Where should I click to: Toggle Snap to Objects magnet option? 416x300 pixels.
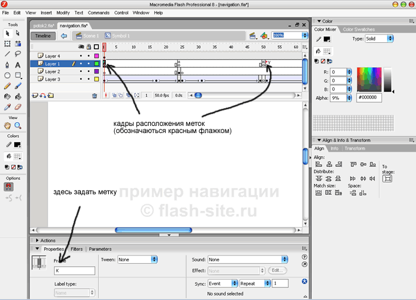click(x=8, y=187)
